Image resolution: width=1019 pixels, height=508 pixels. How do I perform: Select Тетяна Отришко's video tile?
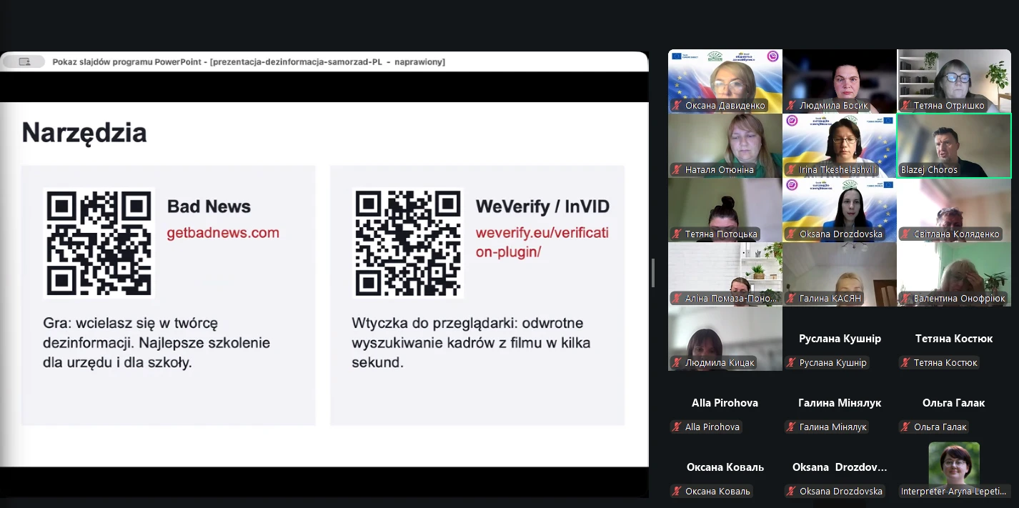[x=954, y=81]
